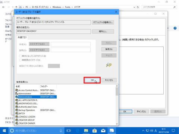Image resolution: width=179 pixels, height=134 pixels.
Task: Click キャンセル in the Select Users dialog
Action: [x=109, y=80]
